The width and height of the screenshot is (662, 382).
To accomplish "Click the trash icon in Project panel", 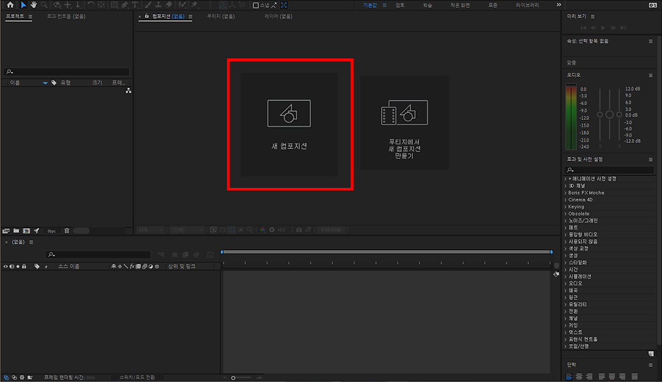I will (x=67, y=231).
